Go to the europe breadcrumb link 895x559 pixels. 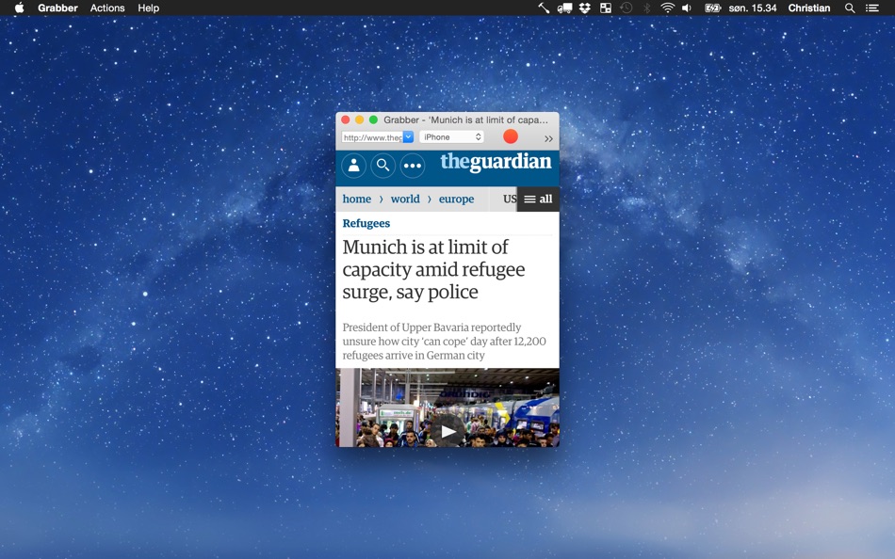point(456,200)
